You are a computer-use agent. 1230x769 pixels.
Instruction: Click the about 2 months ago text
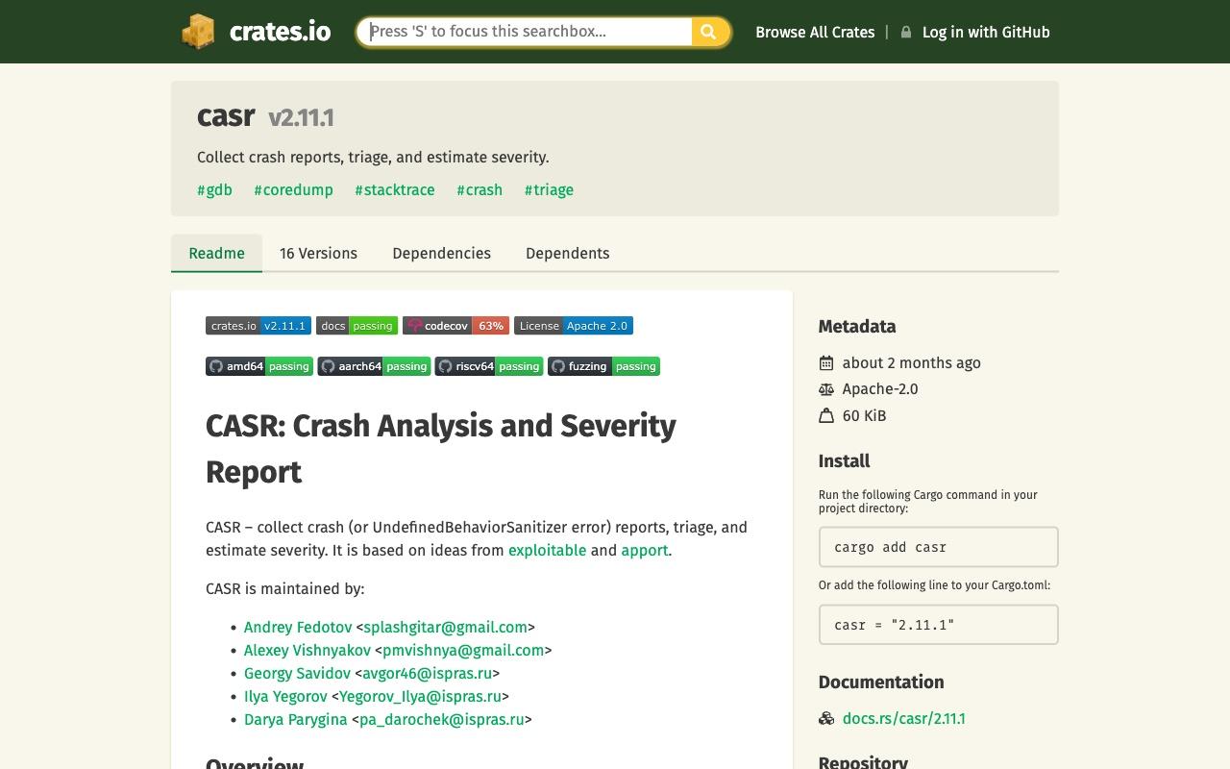coord(912,362)
